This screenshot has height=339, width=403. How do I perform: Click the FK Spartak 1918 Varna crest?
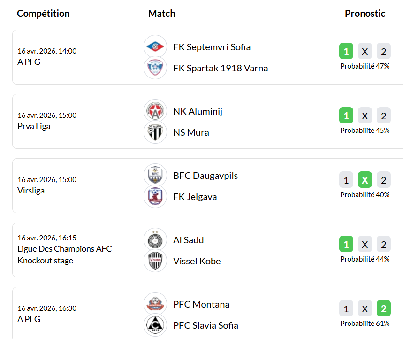155,68
